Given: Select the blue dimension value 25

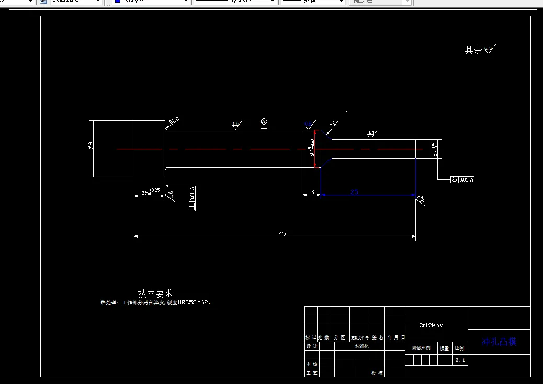Looking at the screenshot, I should pyautogui.click(x=354, y=192).
